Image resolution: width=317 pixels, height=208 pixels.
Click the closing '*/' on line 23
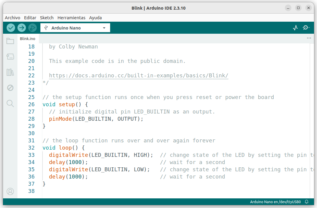click(46, 83)
